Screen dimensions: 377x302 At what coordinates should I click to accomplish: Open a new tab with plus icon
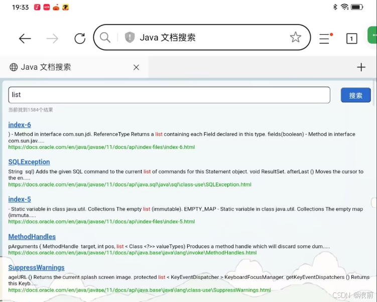click(x=361, y=67)
